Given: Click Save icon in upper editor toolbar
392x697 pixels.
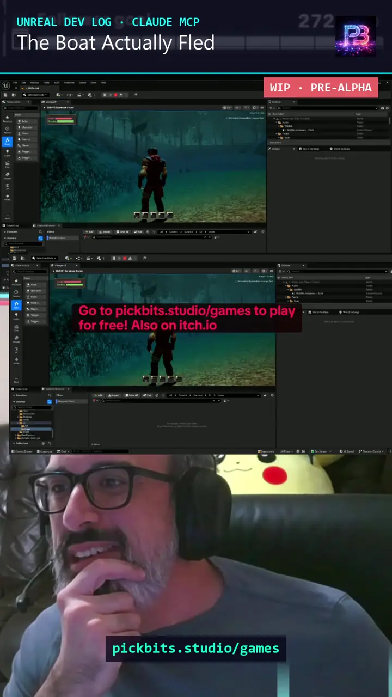Looking at the screenshot, I should coord(5,95).
